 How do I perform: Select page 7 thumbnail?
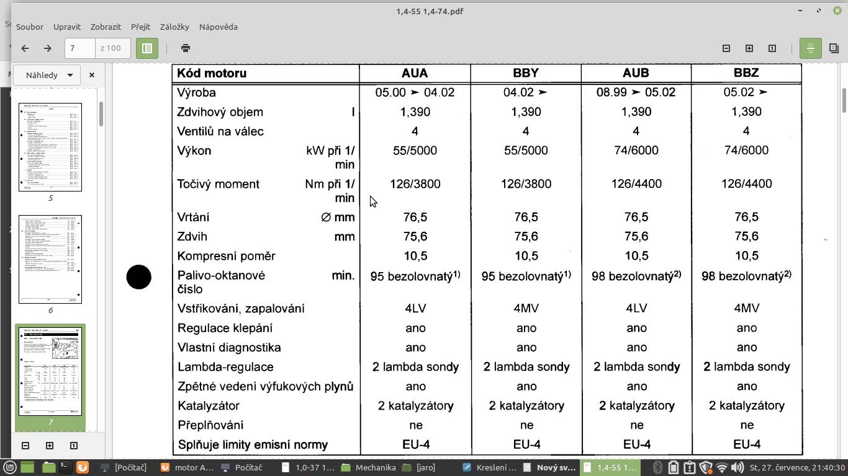pos(50,371)
